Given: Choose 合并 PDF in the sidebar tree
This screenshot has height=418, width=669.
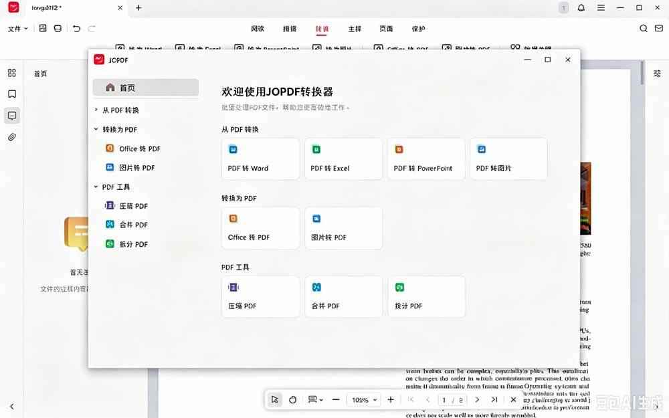Looking at the screenshot, I should pos(126,225).
